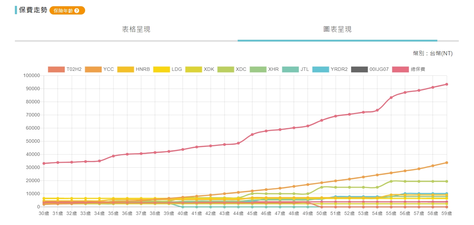Switch to the 表格呈現 tab
This screenshot has height=225, width=474.
(x=136, y=29)
